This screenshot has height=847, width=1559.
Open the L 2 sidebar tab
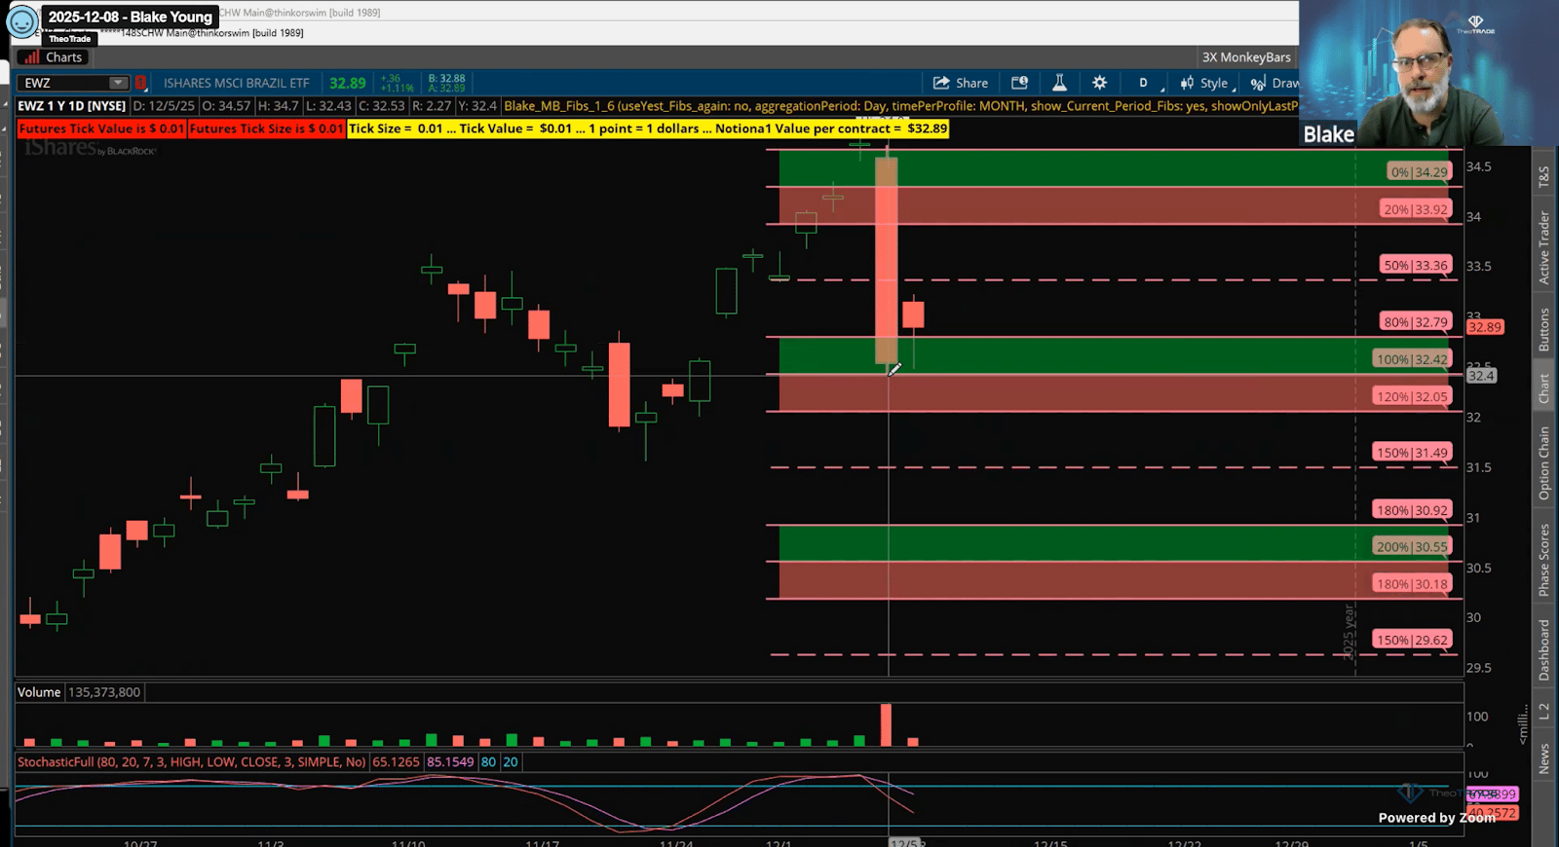(x=1543, y=712)
